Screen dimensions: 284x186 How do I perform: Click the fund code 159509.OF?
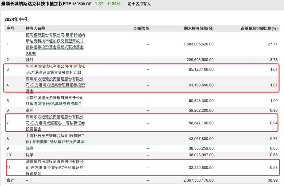click(82, 4)
